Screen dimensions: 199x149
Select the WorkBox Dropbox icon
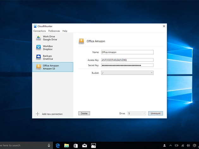click(38, 48)
